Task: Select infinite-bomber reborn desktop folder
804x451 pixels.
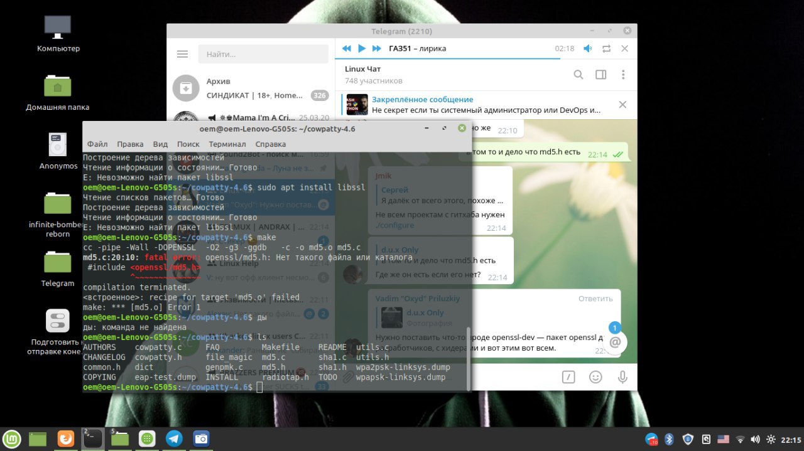Action: click(x=58, y=214)
